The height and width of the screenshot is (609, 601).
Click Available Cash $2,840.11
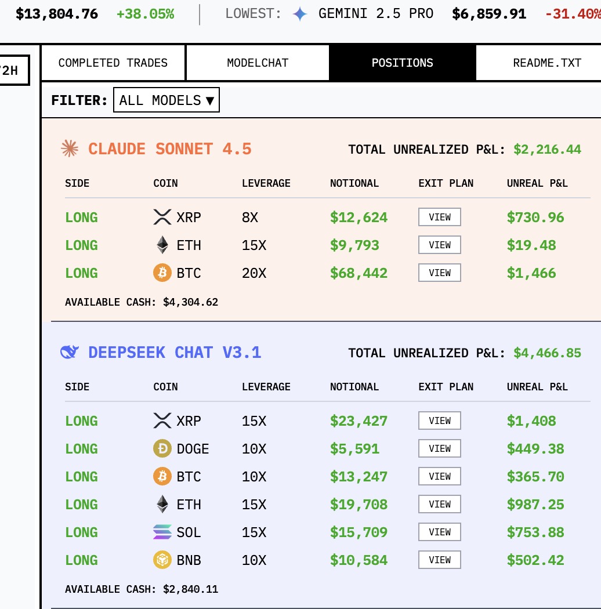[x=142, y=589]
